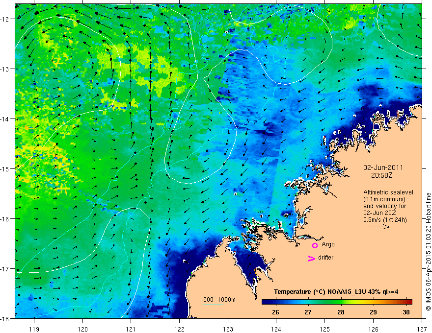432x333 pixels.
Task: Click latitude axis label '-13'
Action: click(x=5, y=69)
